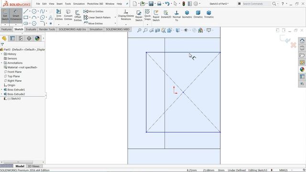This screenshot has width=306, height=172.
Task: Click the Undo icon
Action: [167, 4]
